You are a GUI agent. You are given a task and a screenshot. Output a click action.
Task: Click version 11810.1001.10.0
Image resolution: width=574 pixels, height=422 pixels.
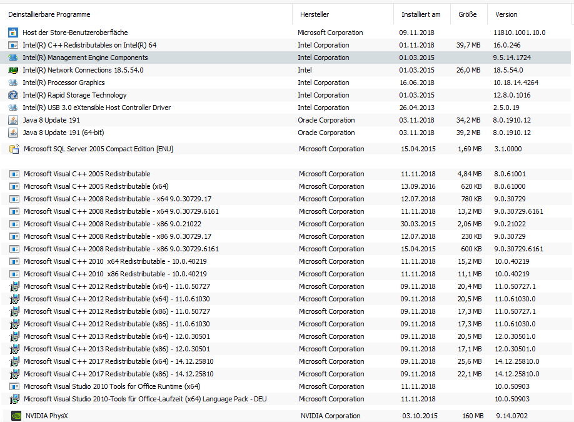click(519, 33)
